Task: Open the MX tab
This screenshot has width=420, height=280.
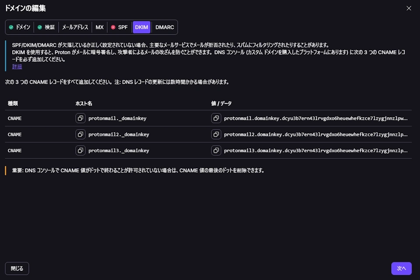Action: [99, 27]
